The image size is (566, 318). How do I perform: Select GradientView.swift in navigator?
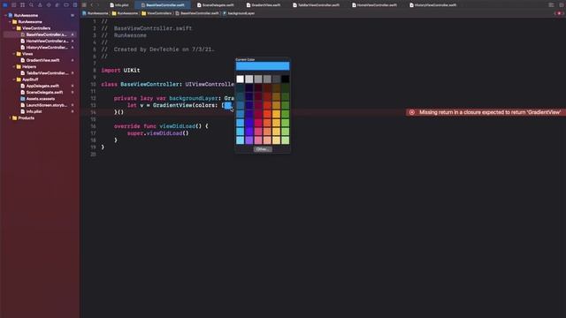(x=42, y=60)
